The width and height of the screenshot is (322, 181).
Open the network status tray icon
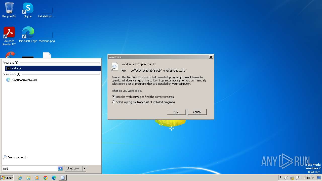point(292,178)
